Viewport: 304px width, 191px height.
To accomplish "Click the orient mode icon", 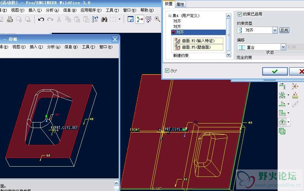I will pos(149,19).
